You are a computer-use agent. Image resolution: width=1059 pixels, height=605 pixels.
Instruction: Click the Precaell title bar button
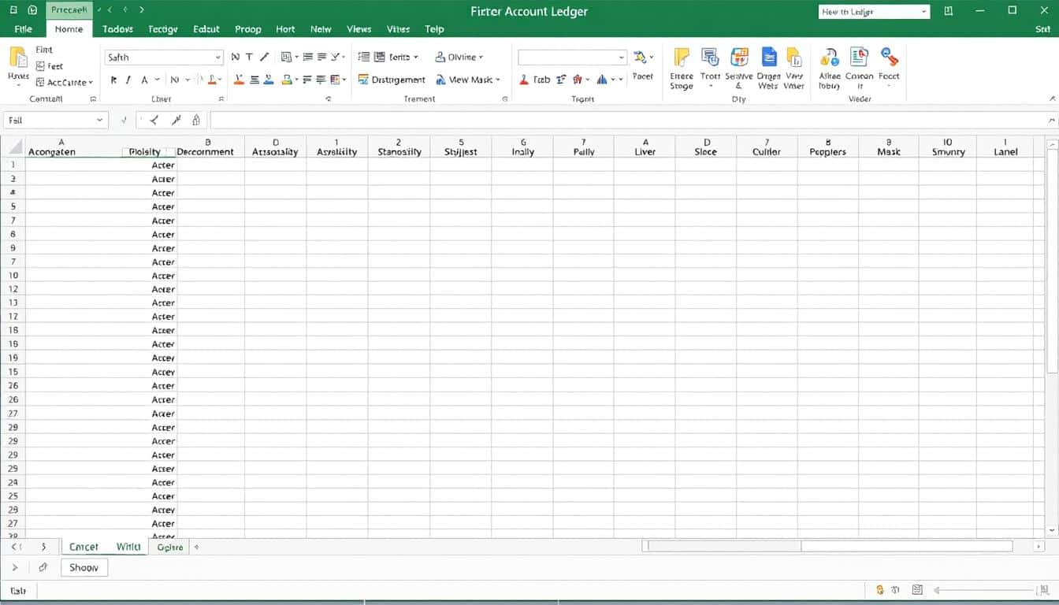click(x=69, y=10)
